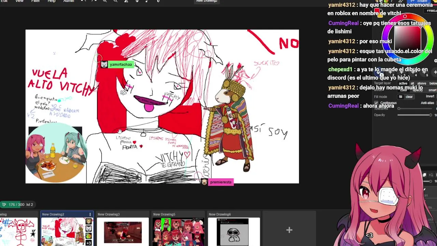Click the flip canvas icon
This screenshot has height=246, width=437.
click(x=126, y=1)
